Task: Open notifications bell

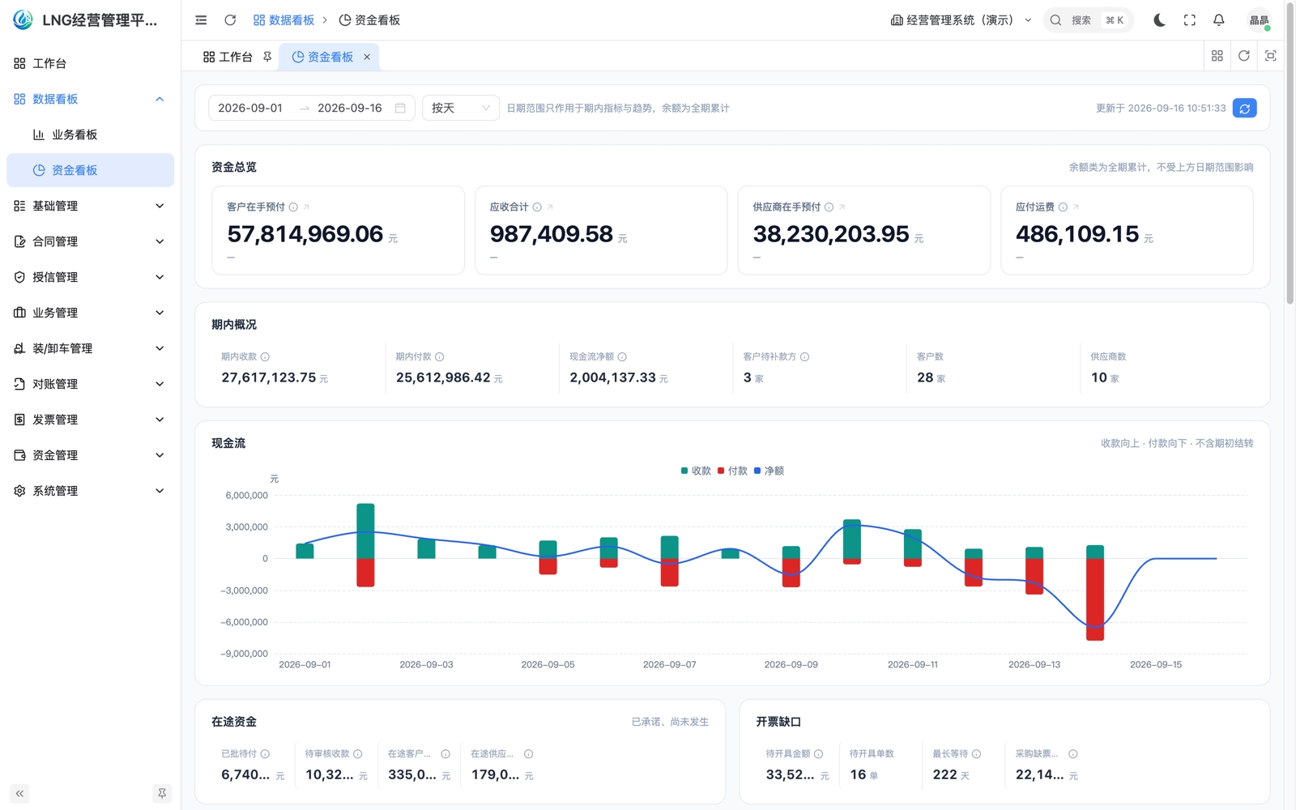Action: click(1218, 20)
